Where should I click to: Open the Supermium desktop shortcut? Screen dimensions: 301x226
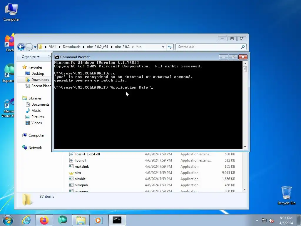(x=9, y=73)
